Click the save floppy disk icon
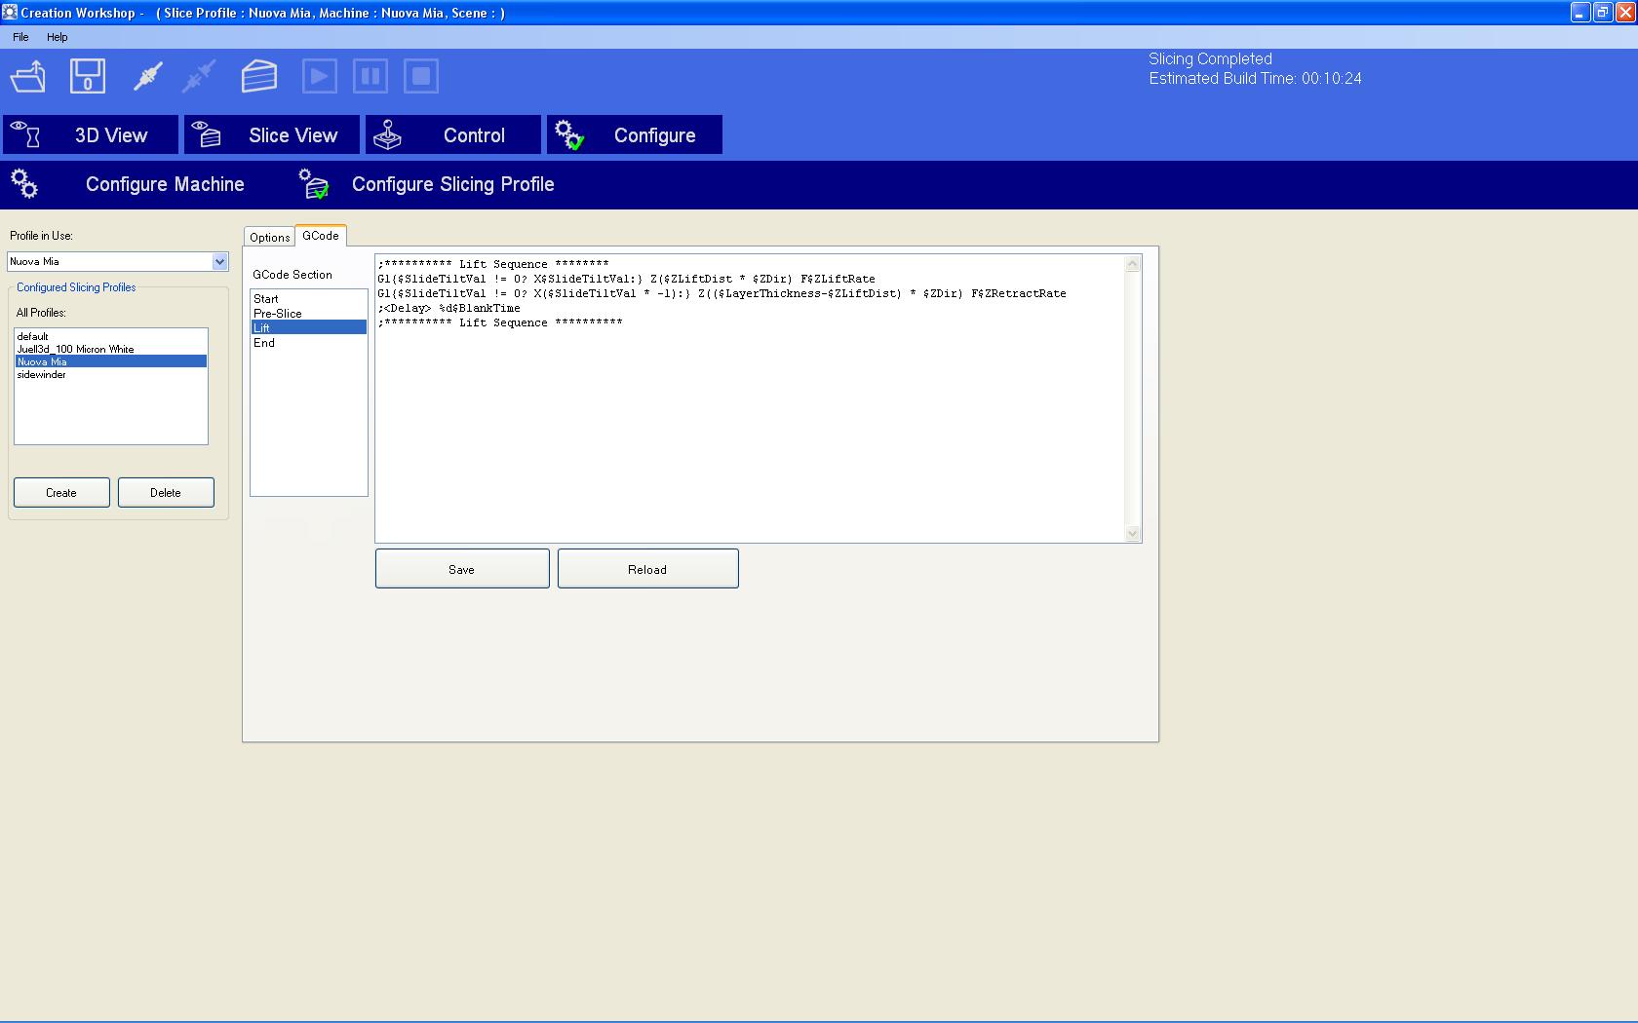 88,76
